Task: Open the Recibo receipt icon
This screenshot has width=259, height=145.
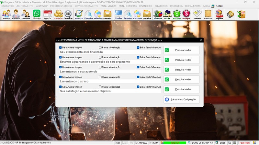Action: pos(197,15)
